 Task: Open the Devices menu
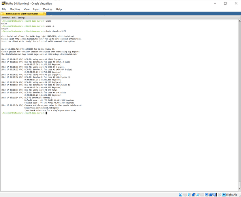[48, 9]
